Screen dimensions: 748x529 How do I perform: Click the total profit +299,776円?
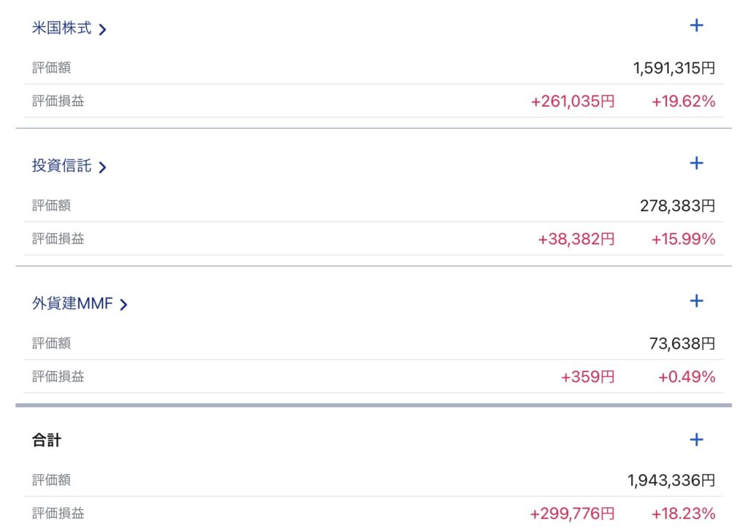(x=572, y=514)
